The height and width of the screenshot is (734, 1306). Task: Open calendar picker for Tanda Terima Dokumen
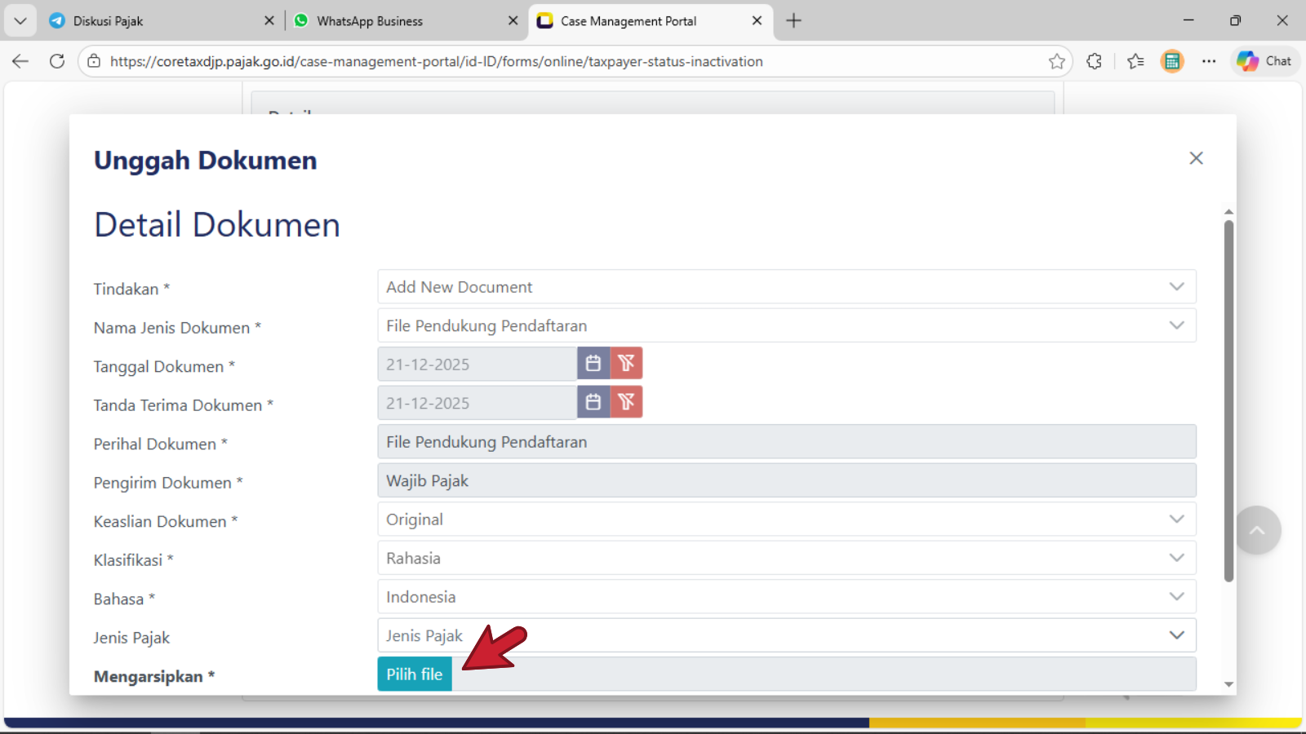pyautogui.click(x=593, y=402)
